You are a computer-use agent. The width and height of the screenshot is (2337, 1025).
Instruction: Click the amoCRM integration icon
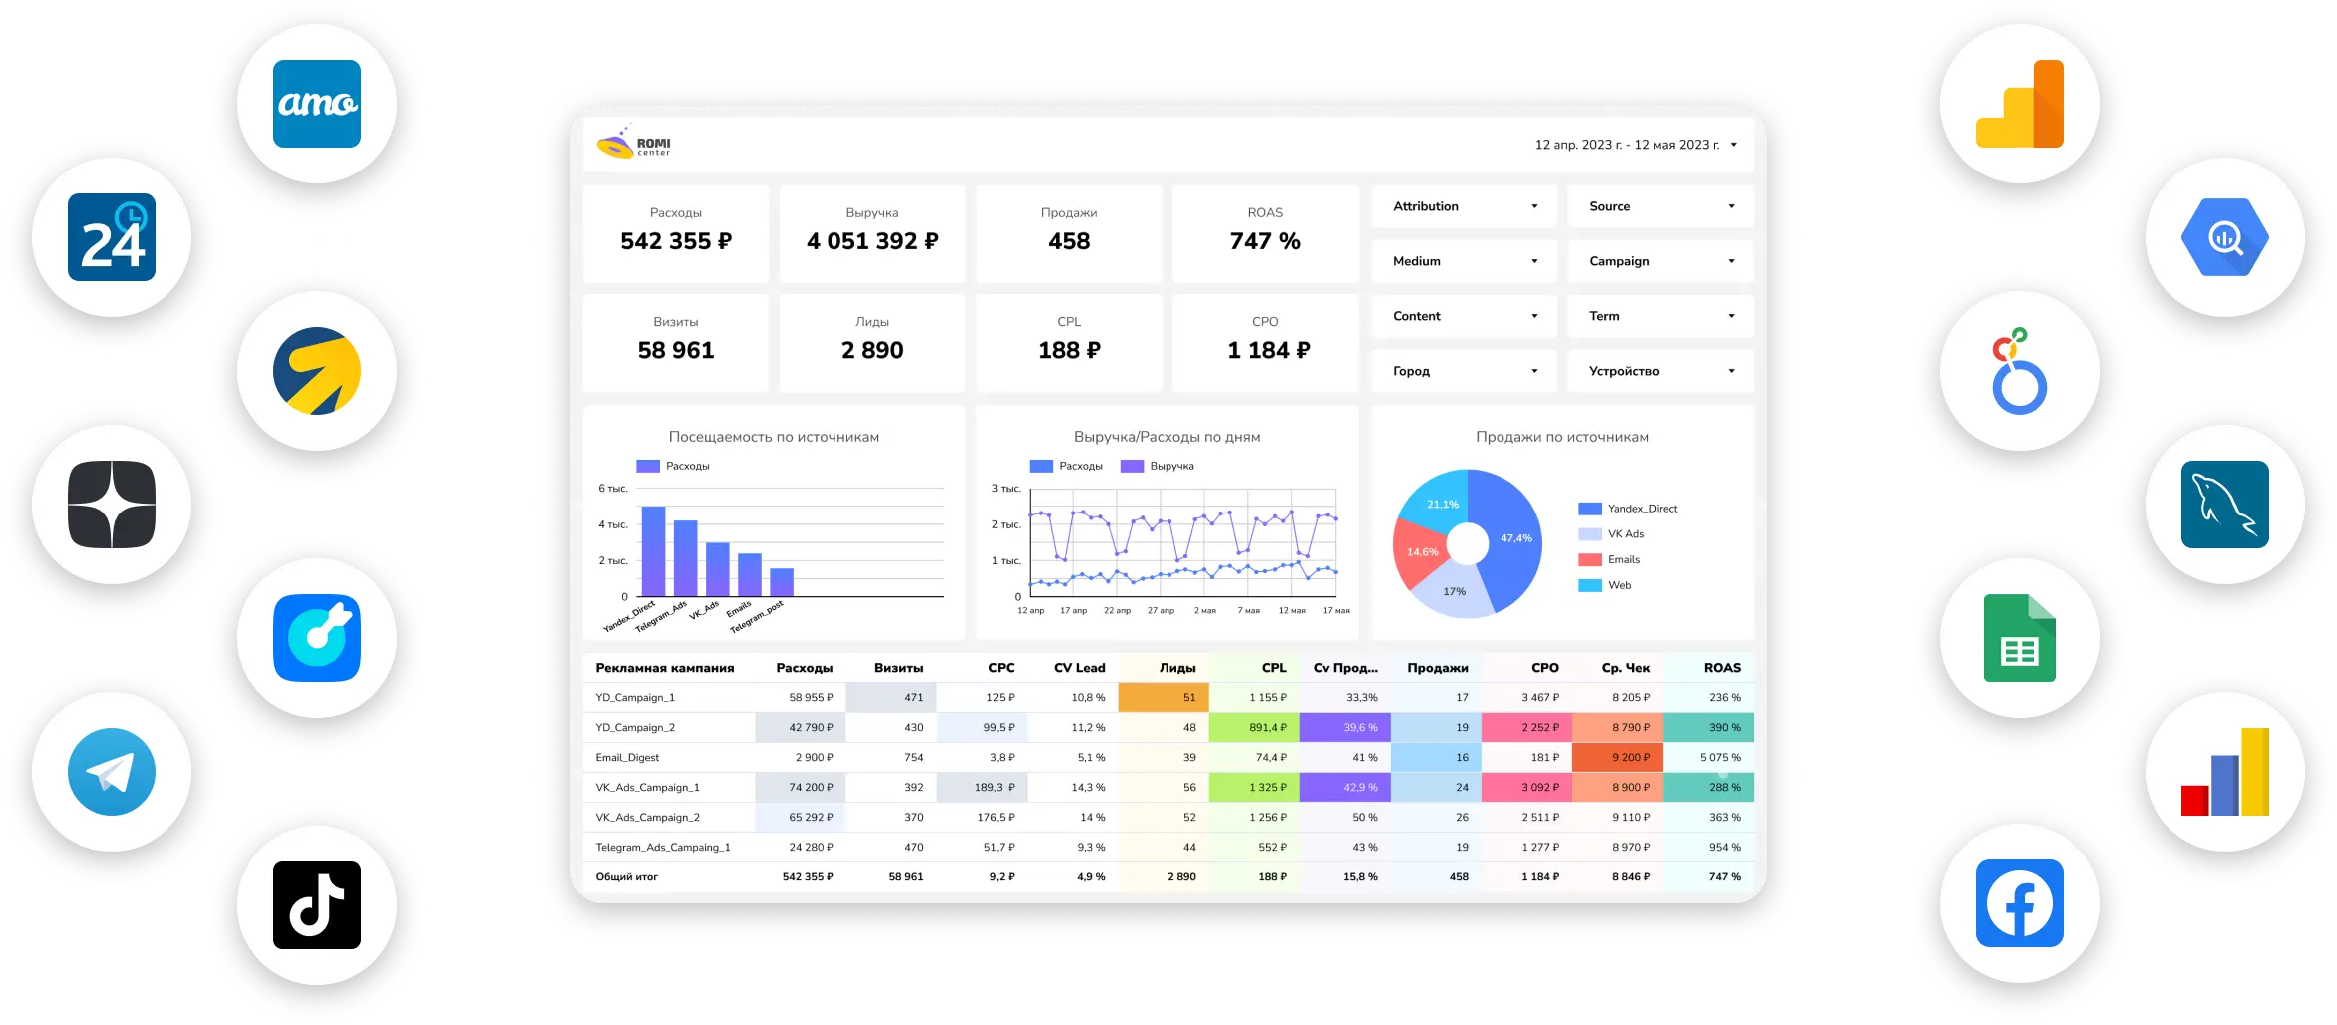pos(317,104)
